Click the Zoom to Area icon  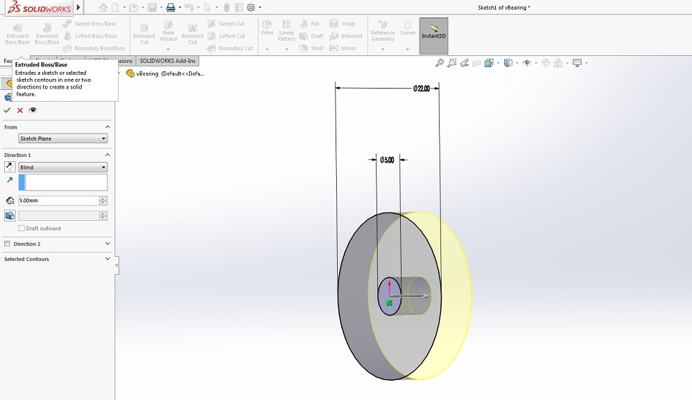(451, 63)
